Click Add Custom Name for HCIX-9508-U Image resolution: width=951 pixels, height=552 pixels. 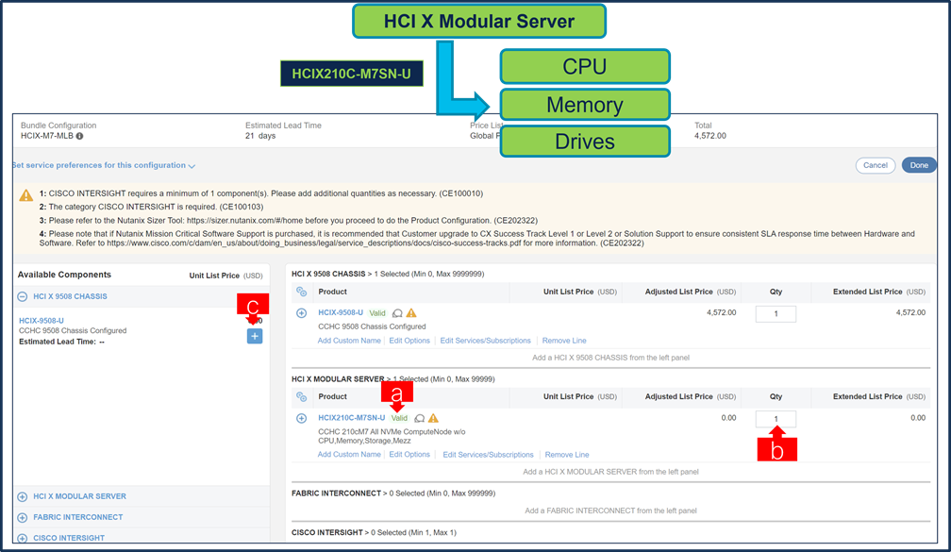point(349,341)
